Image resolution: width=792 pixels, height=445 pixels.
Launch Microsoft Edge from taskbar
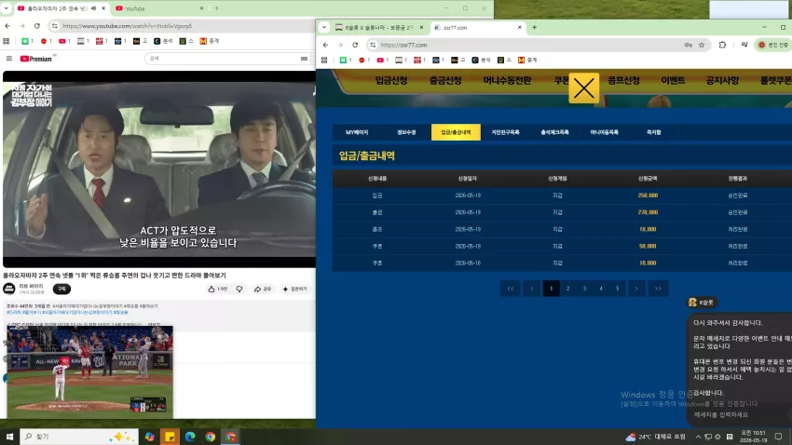pyautogui.click(x=190, y=437)
